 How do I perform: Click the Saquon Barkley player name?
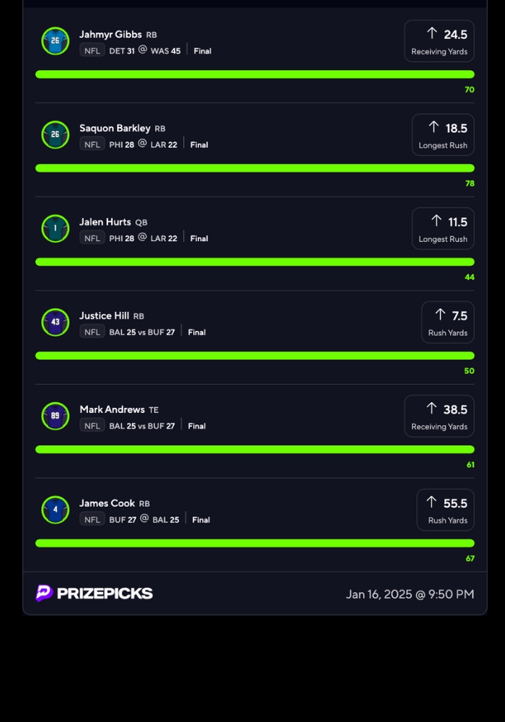click(x=115, y=129)
